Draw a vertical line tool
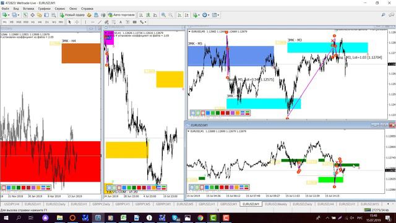The height and width of the screenshot is (223, 396). pos(85,22)
